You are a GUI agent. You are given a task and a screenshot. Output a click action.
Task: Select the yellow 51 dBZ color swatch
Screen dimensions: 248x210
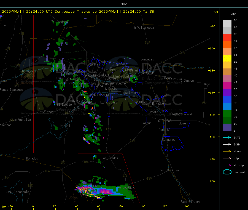(227, 58)
